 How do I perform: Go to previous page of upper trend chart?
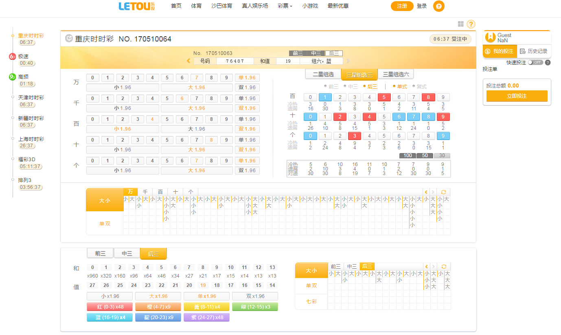coord(426,192)
